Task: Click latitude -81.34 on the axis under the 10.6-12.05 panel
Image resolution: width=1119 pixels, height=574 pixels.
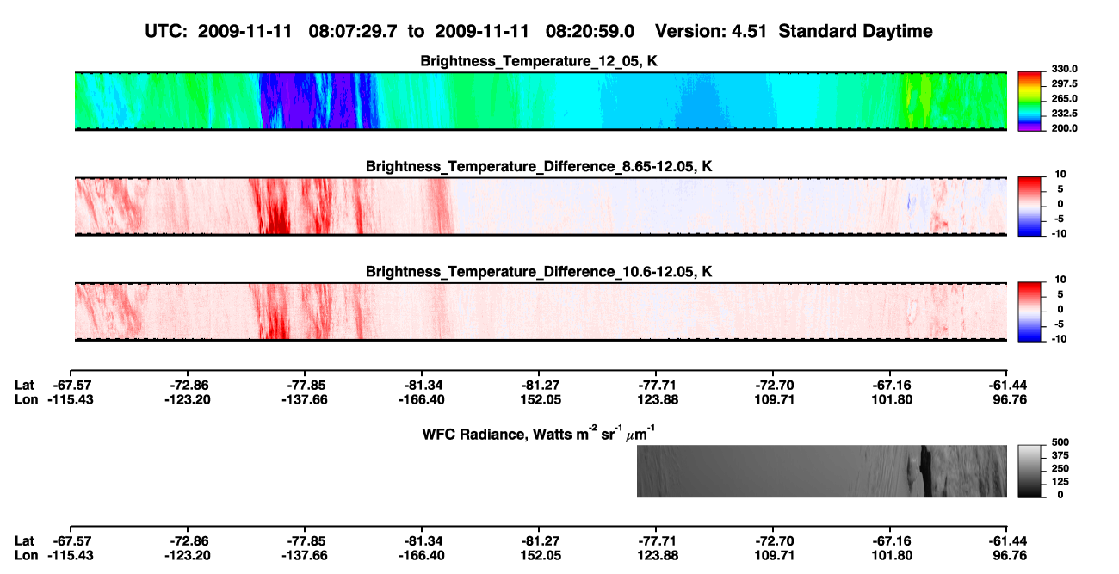Action: [421, 385]
